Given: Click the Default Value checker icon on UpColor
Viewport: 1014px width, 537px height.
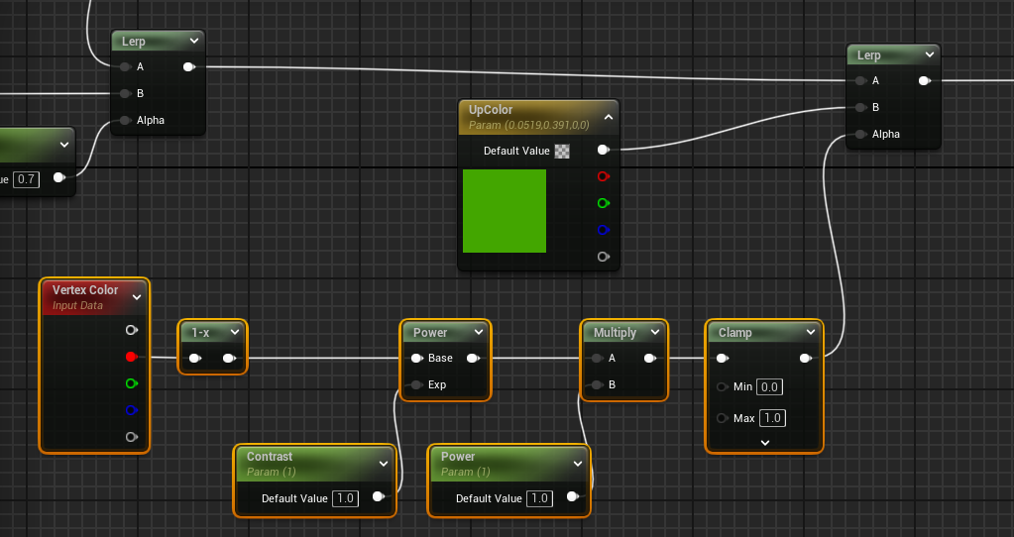Looking at the screenshot, I should (x=563, y=152).
